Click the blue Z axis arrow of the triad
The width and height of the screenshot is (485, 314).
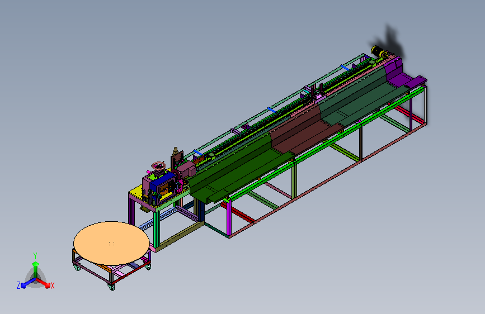coord(28,283)
